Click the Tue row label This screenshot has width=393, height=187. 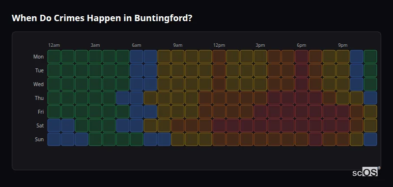(x=39, y=70)
